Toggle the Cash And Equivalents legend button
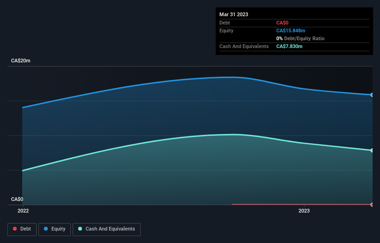 click(106, 229)
